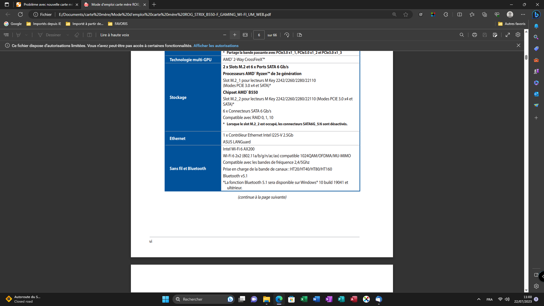Viewport: 544px width, 306px height.
Task: Search in the PDF toolbar
Action: pyautogui.click(x=462, y=35)
